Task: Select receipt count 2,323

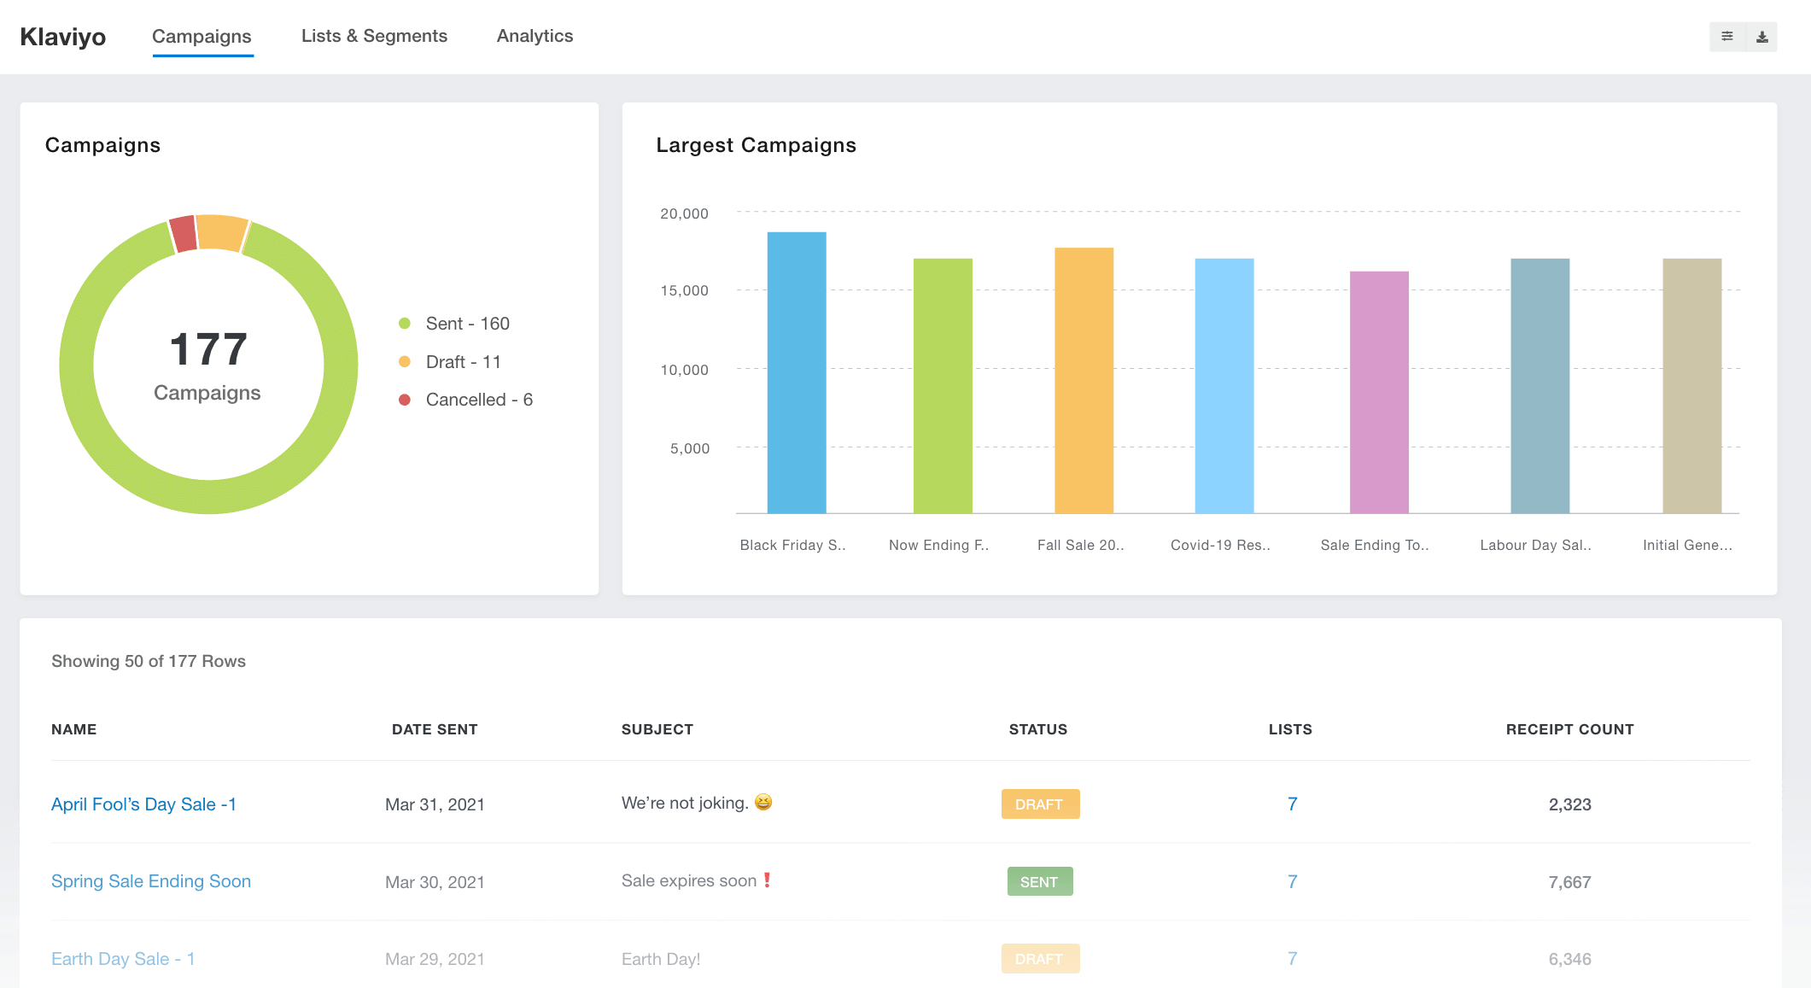Action: 1569,804
